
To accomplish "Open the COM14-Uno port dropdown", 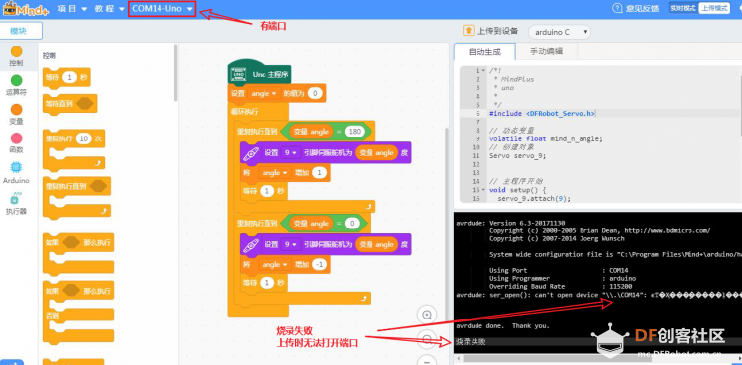I will click(161, 9).
